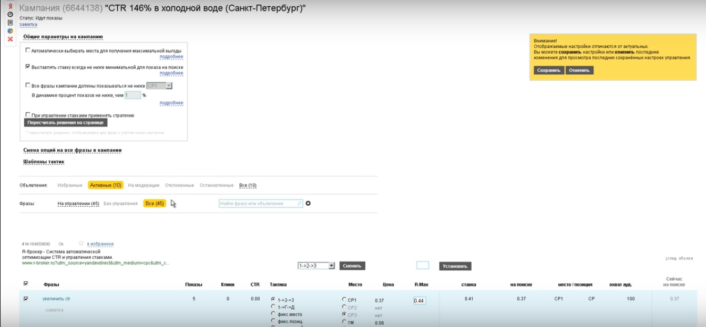Filter phrases by 'Без управления'

pos(120,204)
